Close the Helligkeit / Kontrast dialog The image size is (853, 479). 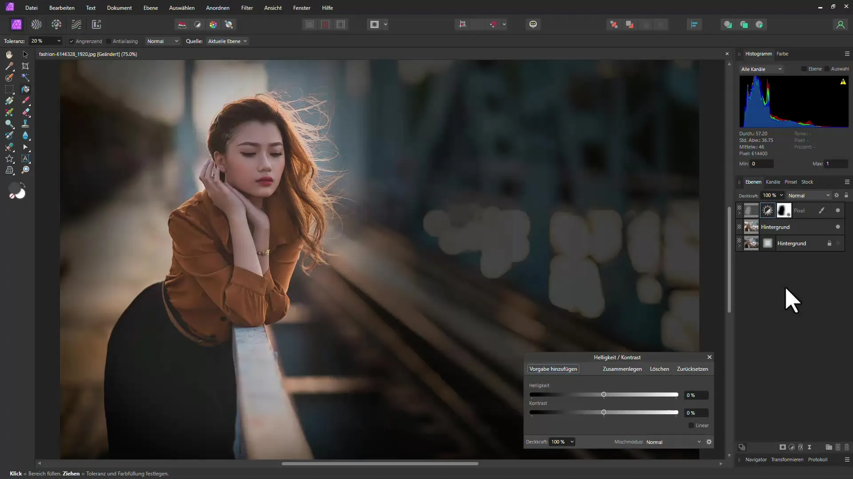click(x=710, y=357)
